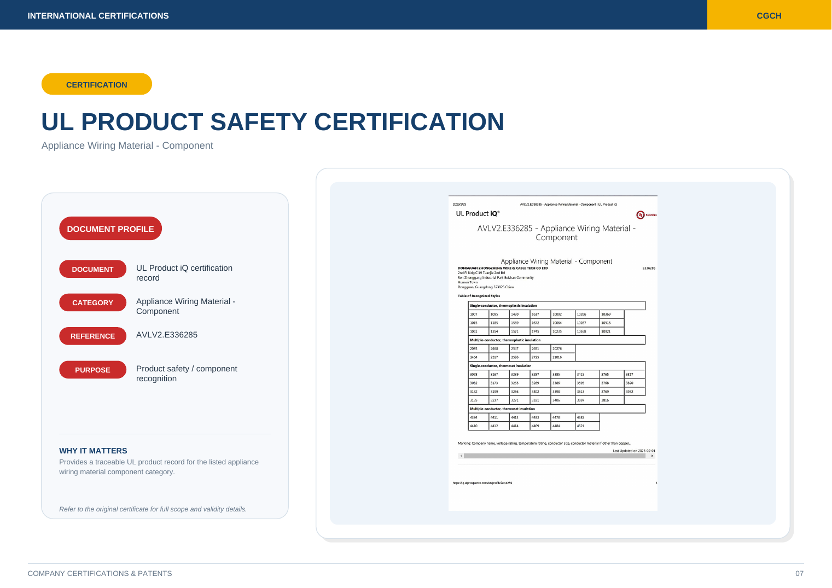Click the URL at the certificate's bottom

[482, 483]
